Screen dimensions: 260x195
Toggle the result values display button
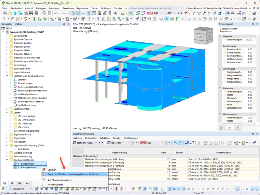pyautogui.click(x=233, y=13)
